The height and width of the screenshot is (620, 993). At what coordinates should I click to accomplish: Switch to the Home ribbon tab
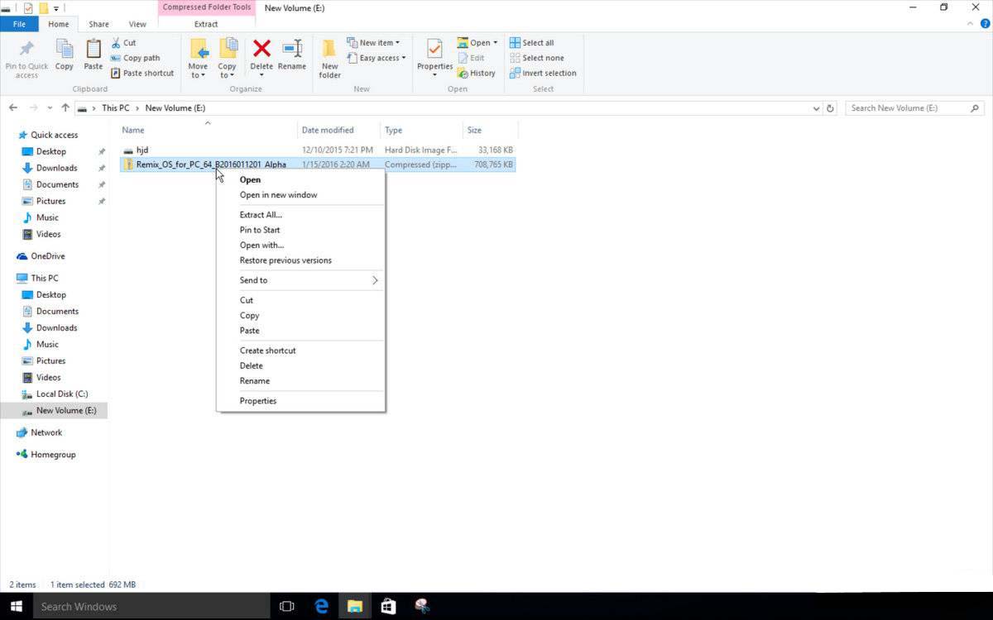coord(59,24)
